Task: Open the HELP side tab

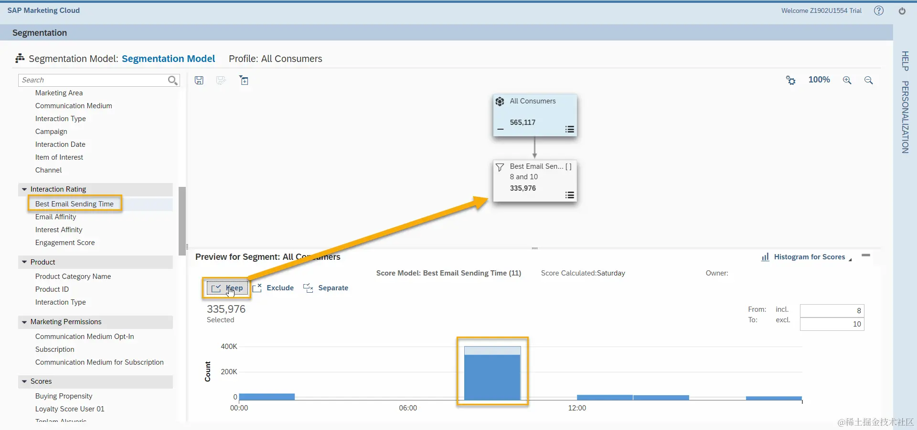Action: 905,61
